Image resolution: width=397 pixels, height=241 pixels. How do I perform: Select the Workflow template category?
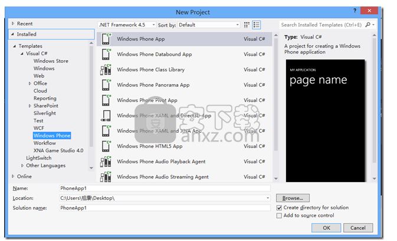pyautogui.click(x=45, y=143)
